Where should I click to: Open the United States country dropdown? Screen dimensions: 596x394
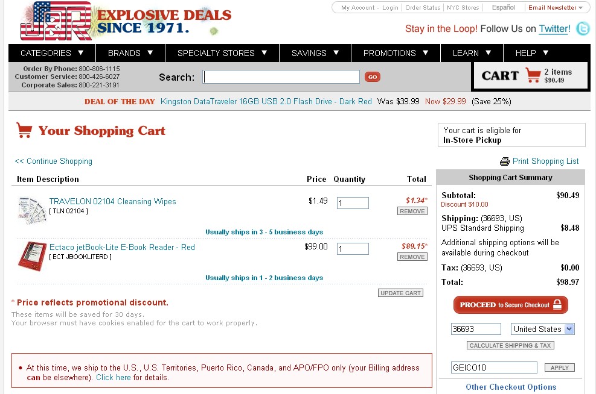(x=542, y=329)
